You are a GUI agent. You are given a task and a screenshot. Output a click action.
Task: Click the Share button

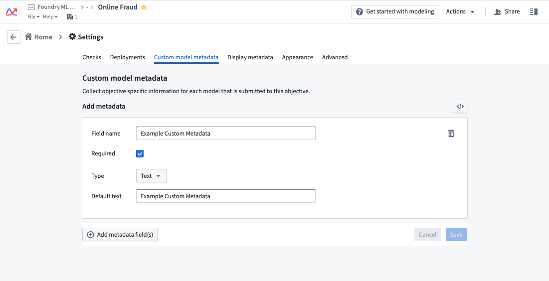coord(507,11)
